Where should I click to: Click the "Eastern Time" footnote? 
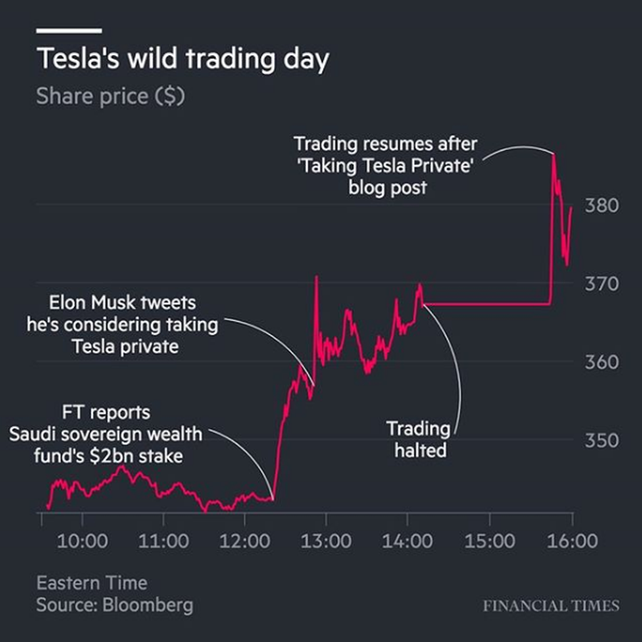coord(92,583)
